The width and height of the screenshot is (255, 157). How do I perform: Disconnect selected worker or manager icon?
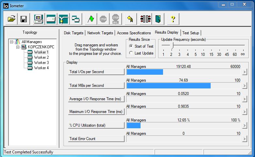tap(145, 19)
